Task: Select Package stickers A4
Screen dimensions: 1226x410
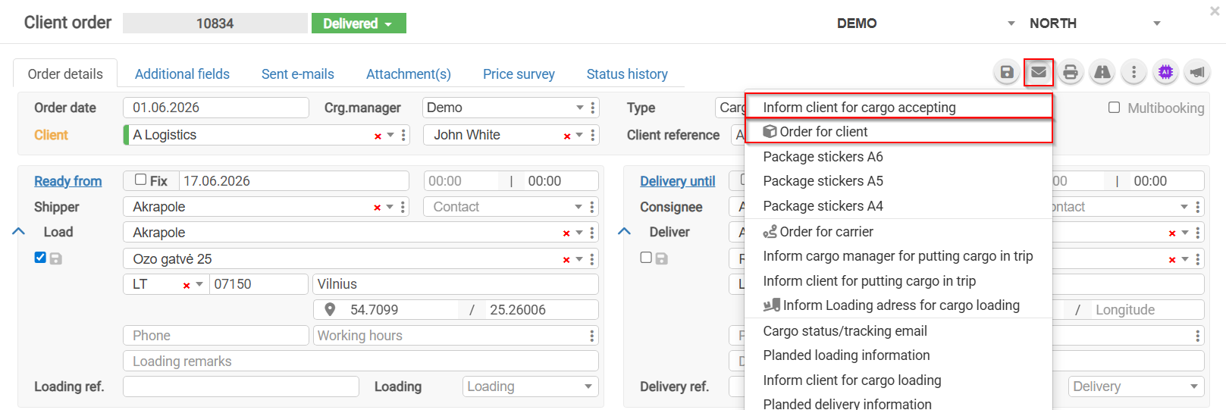Action: coord(899,206)
